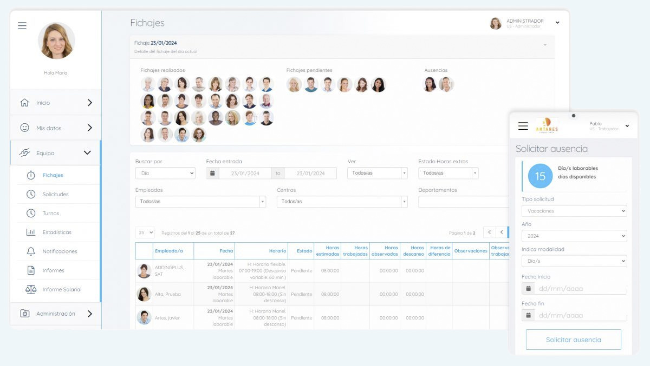Click the Informe Salarial scales icon
Image resolution: width=650 pixels, height=366 pixels.
click(31, 289)
